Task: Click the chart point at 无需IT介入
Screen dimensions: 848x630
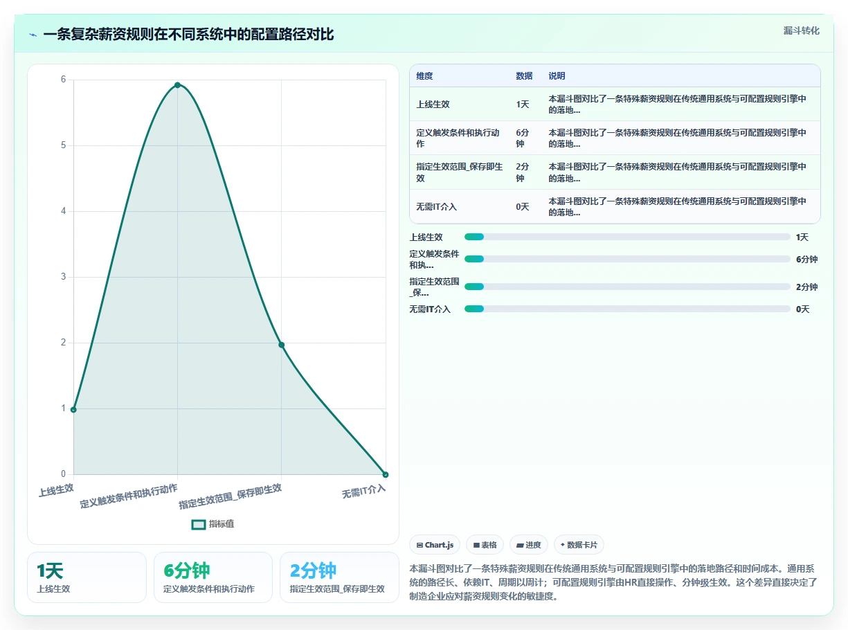Action: [386, 474]
